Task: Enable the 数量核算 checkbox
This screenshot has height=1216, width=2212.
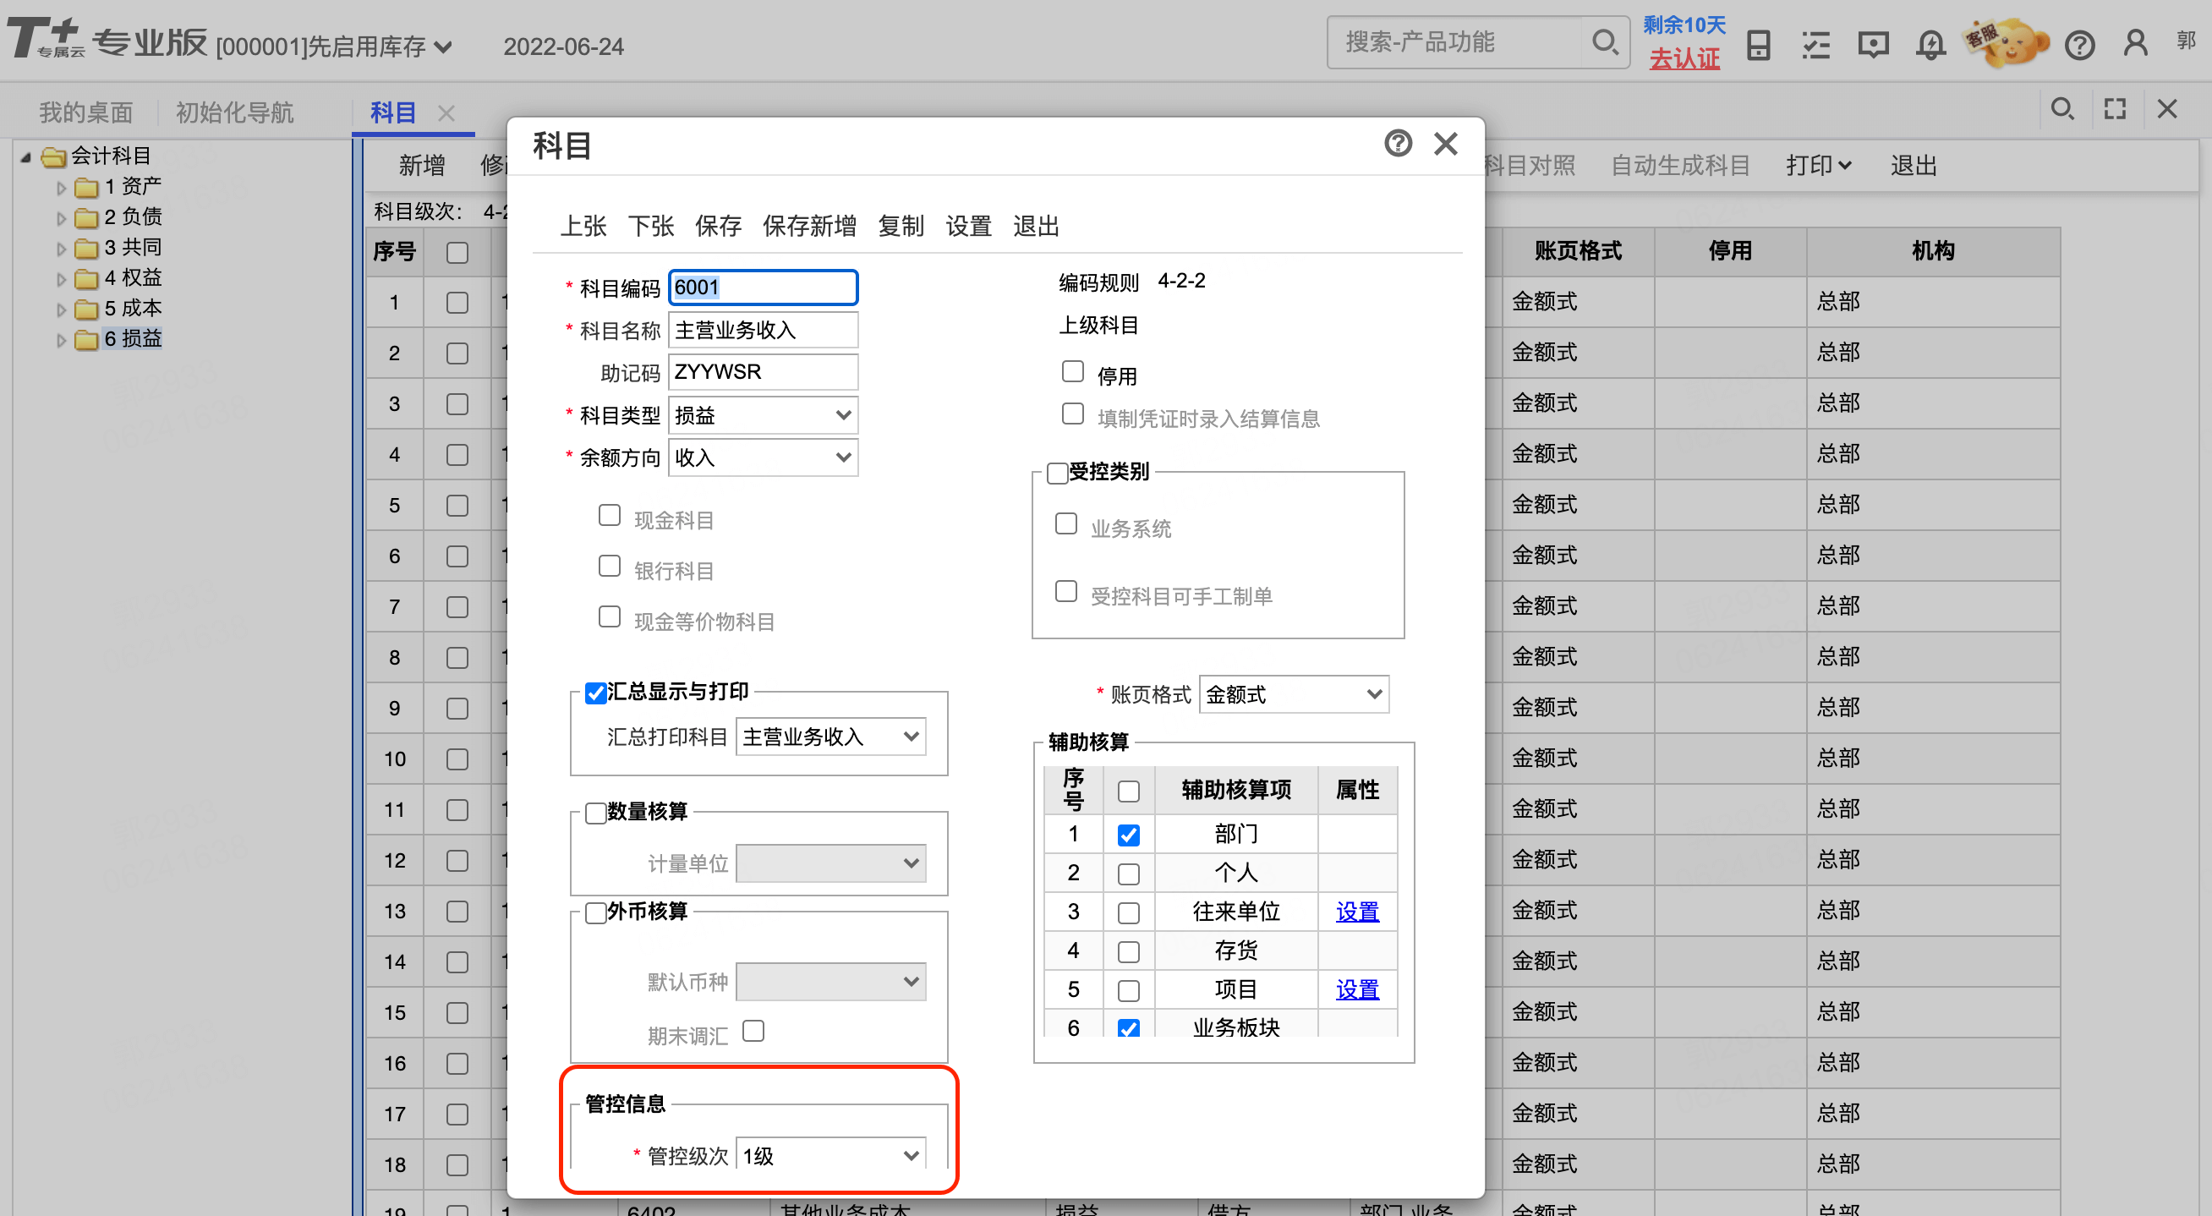Action: 596,813
